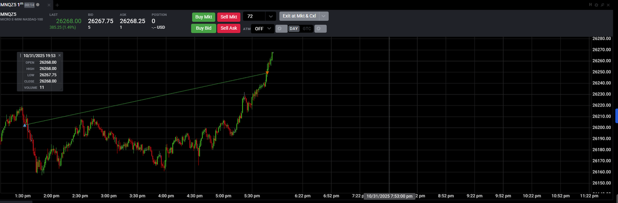The image size is (618, 203).
Task: Pop out the chart window icon
Action: (603, 5)
